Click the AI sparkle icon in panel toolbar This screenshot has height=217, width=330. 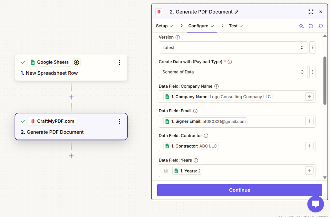click(301, 26)
